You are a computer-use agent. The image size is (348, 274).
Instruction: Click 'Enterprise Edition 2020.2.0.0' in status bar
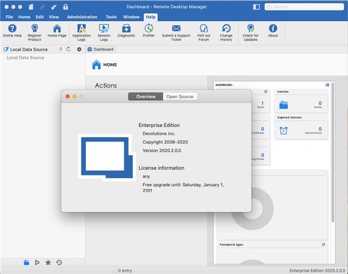(x=317, y=271)
